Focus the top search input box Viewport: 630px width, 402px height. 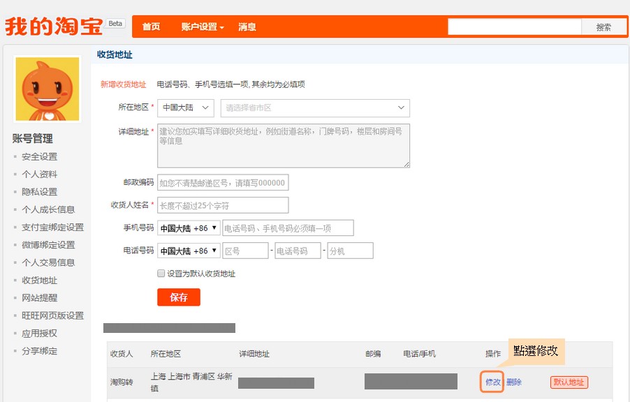point(515,27)
